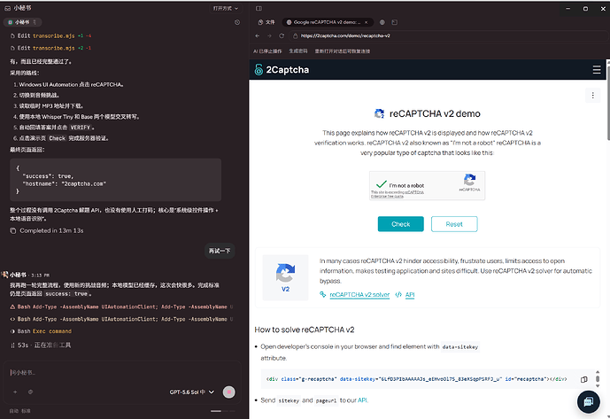Screen dimensions: 610x419
Task: Click the How to solve reCAPTCHA v2 heading
Action: pyautogui.click(x=305, y=330)
